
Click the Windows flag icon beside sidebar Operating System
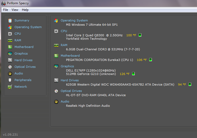10,27
